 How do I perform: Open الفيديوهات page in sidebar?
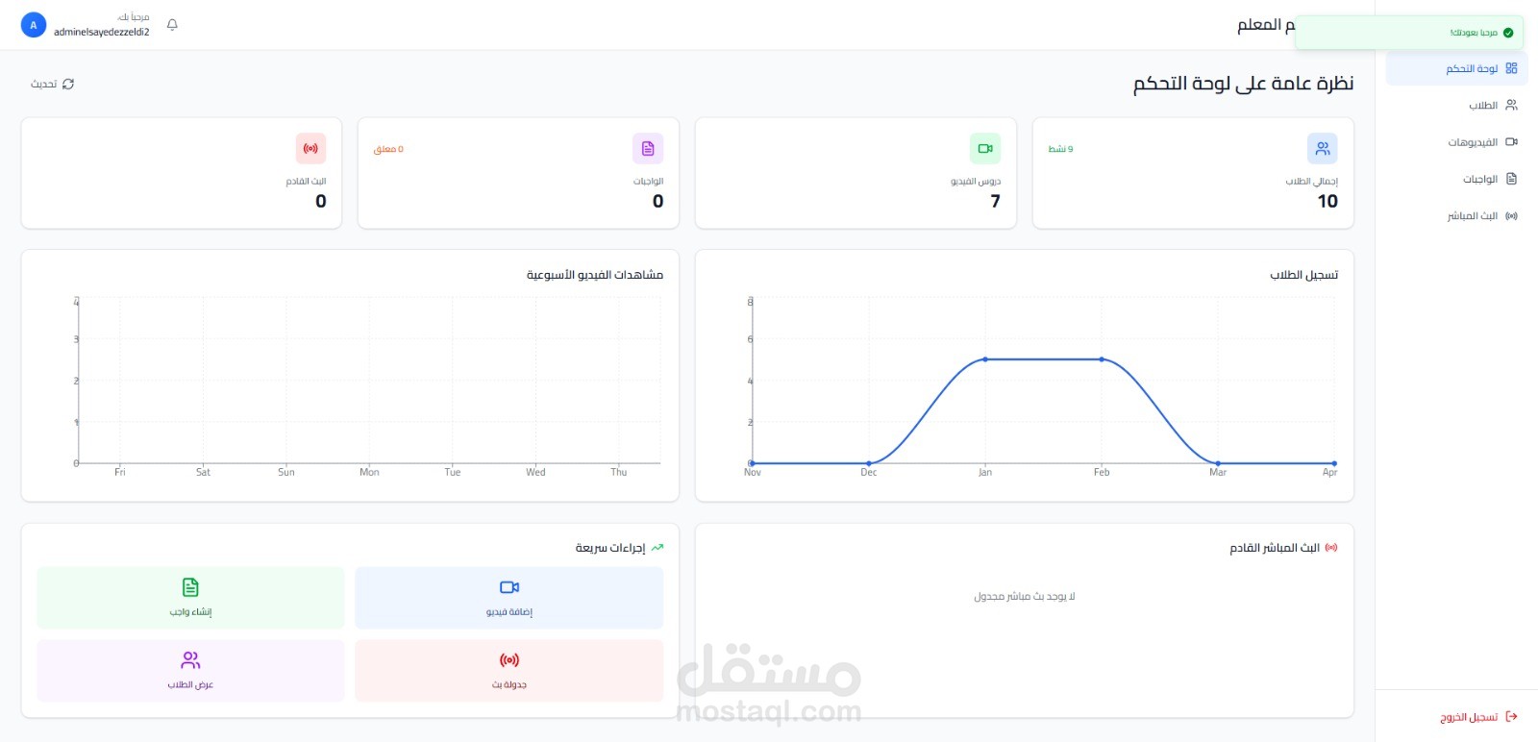click(1456, 142)
